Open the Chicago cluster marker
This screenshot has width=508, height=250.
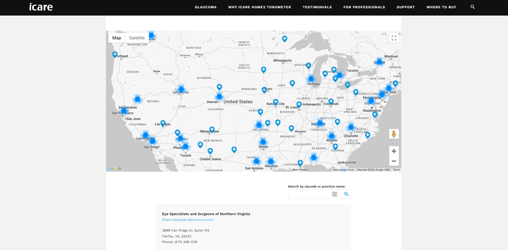pos(311,79)
